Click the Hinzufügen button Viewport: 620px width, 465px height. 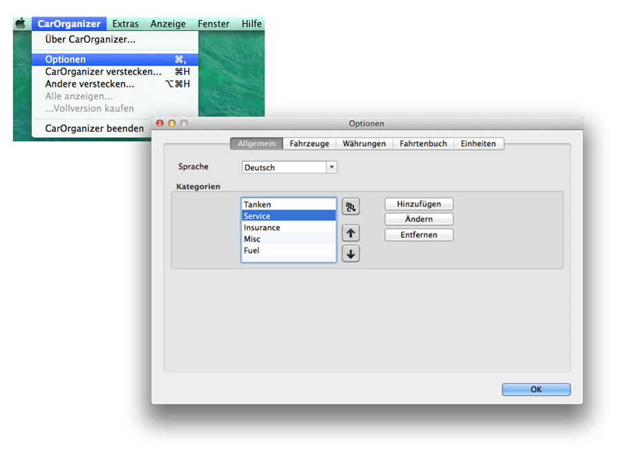418,204
